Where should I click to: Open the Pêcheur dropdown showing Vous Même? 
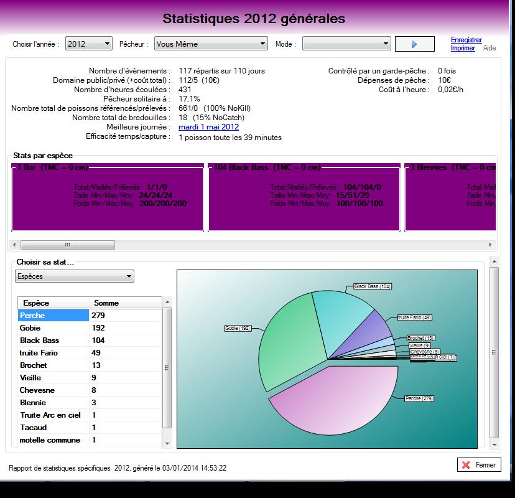pos(211,44)
